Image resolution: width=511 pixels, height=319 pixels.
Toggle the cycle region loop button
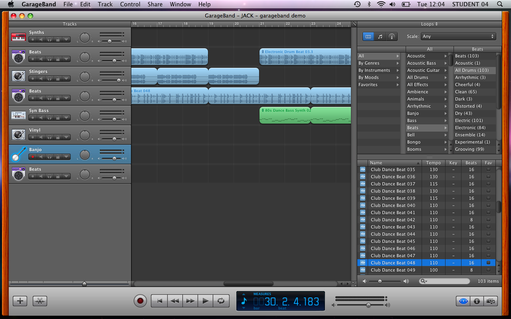point(221,301)
